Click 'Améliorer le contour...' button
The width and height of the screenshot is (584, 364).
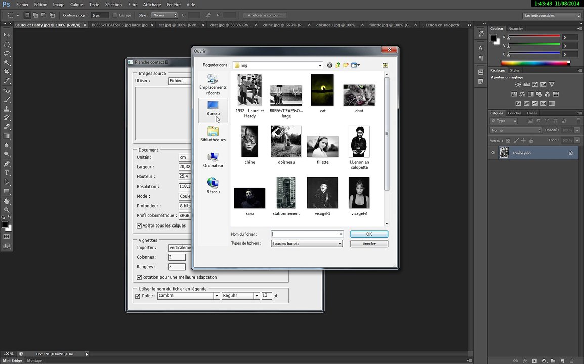(x=265, y=15)
